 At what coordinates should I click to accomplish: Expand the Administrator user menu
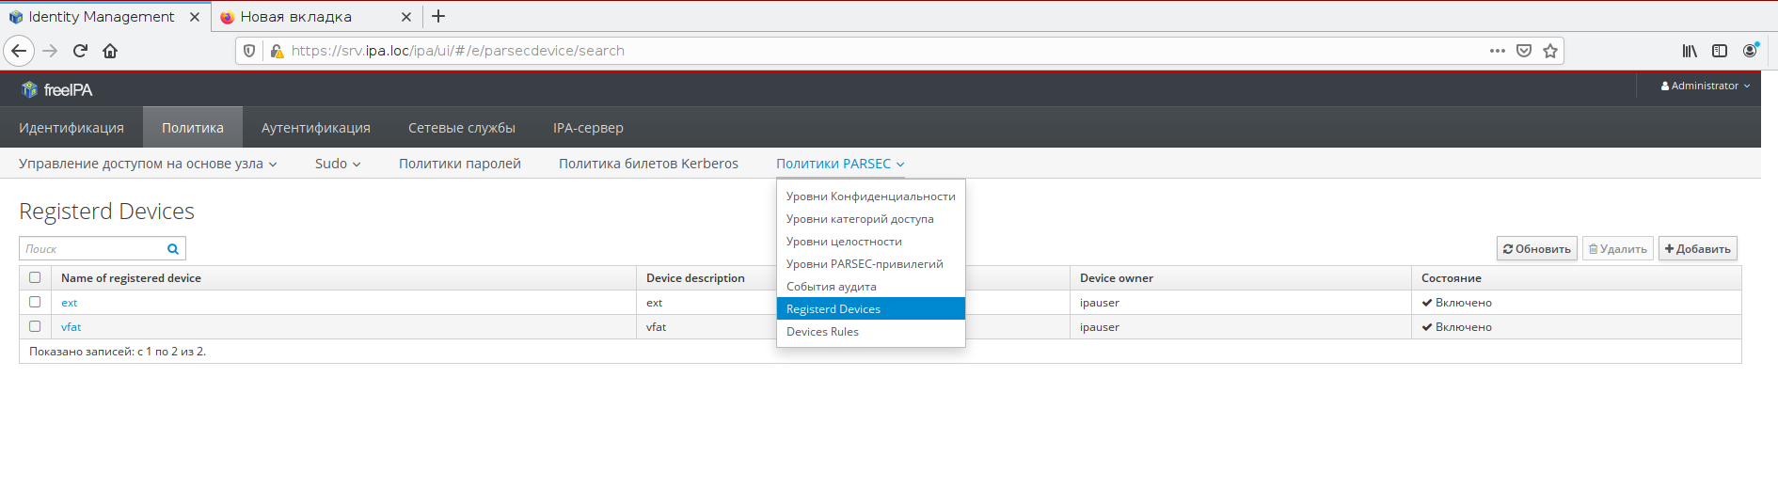tap(1705, 86)
